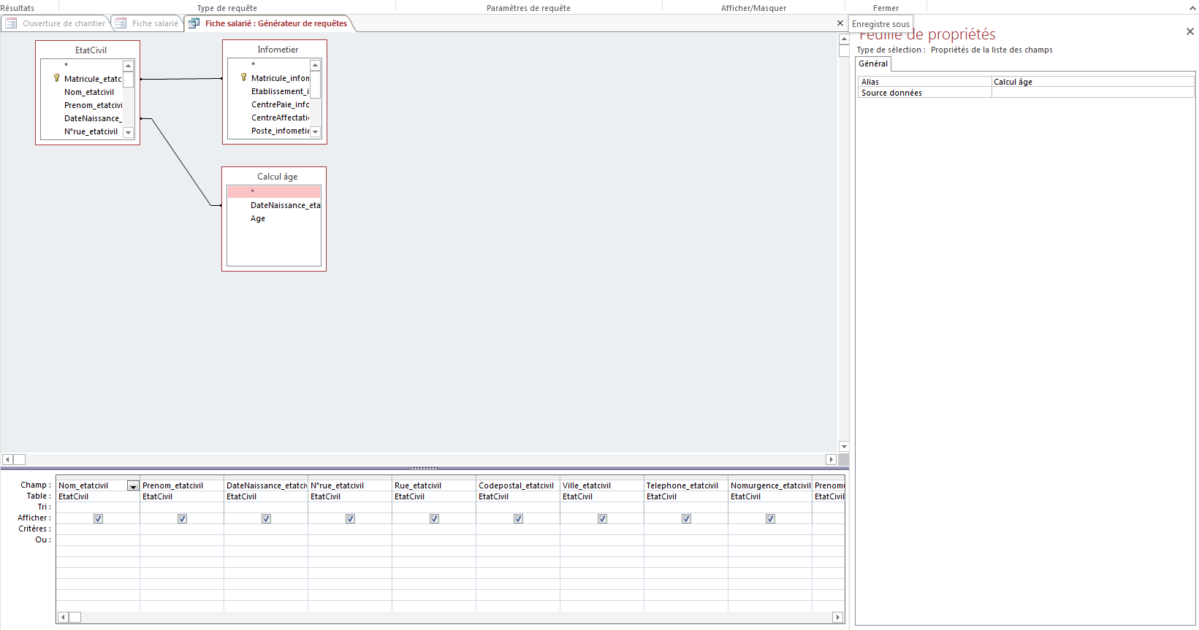1199x630 pixels.
Task: Click the query designer tab icon
Action: coord(194,23)
